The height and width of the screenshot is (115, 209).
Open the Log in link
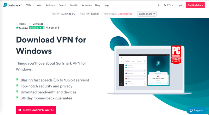pos(180,5)
